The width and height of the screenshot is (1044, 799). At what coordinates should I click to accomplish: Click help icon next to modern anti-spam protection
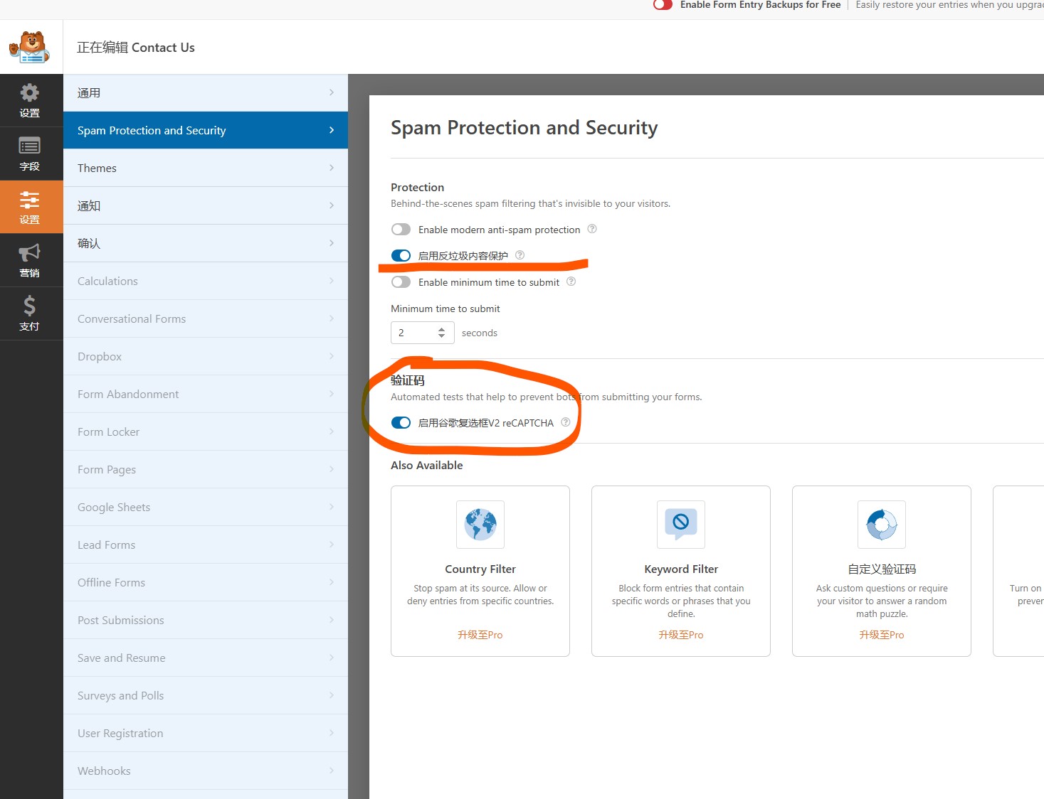[592, 229]
